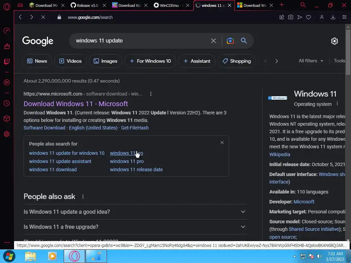Select the Shopping filter chip
351x263 pixels.
click(x=237, y=61)
